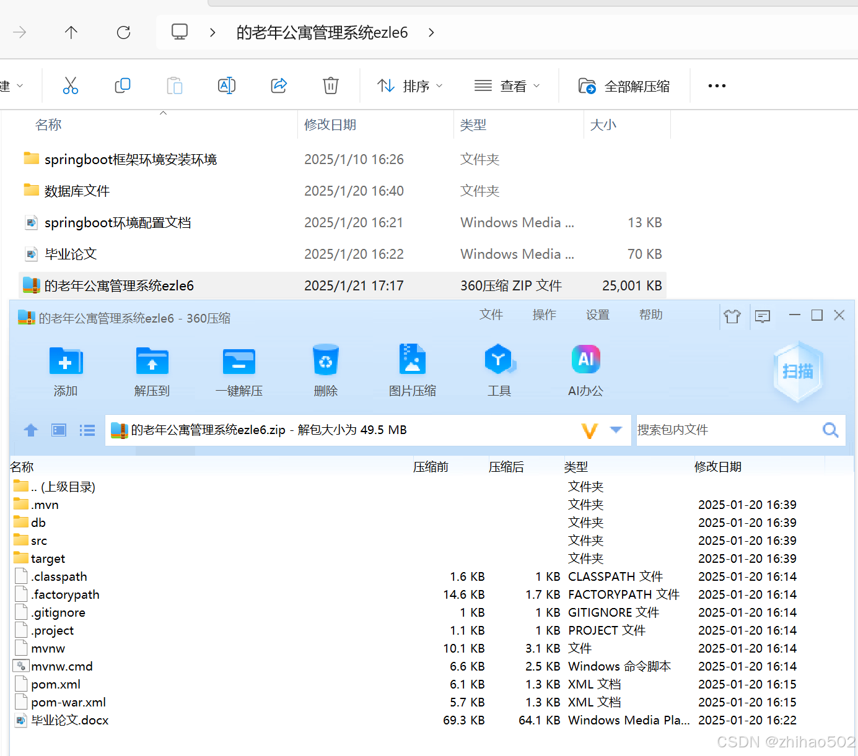858x756 pixels.
Task: Click the 扫描 scan shield badge
Action: click(x=798, y=371)
